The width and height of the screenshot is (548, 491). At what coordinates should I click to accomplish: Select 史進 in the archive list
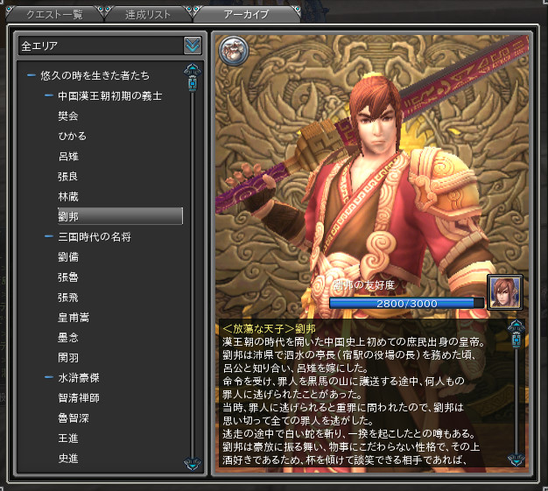click(x=68, y=458)
